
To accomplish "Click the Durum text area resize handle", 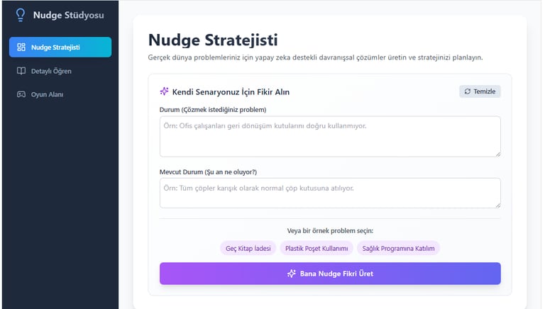I will coord(498,154).
